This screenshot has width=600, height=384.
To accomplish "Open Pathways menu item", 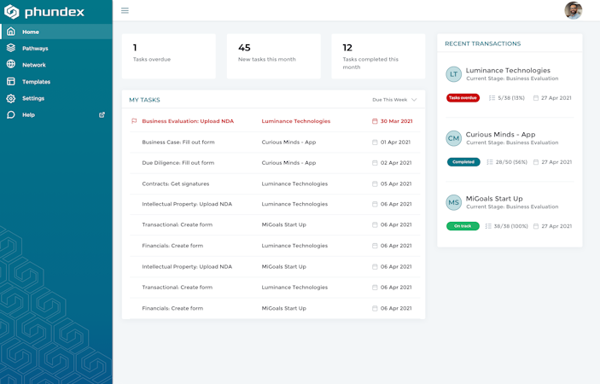I will pyautogui.click(x=56, y=48).
